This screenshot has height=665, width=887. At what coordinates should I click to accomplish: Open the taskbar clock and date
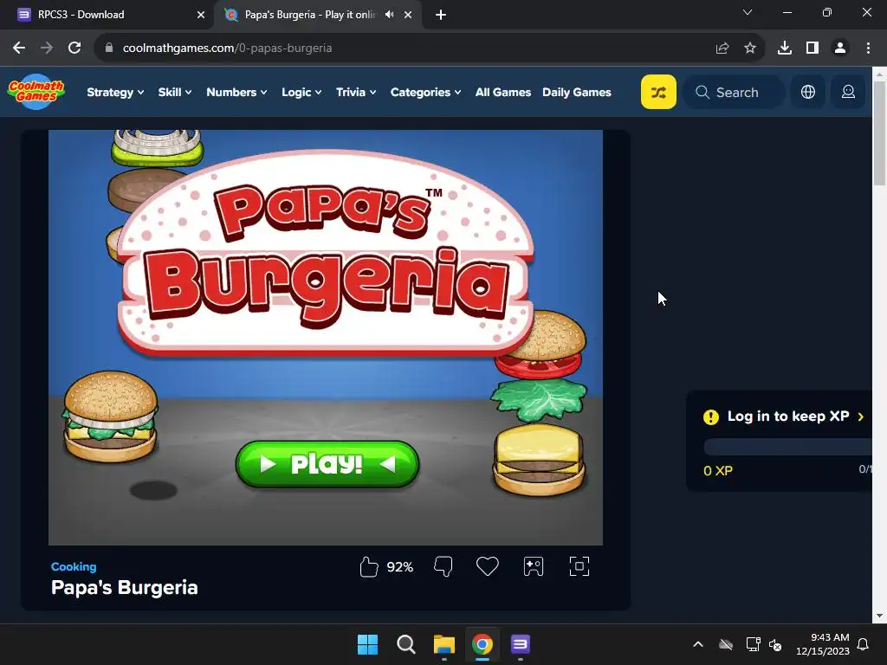point(823,644)
